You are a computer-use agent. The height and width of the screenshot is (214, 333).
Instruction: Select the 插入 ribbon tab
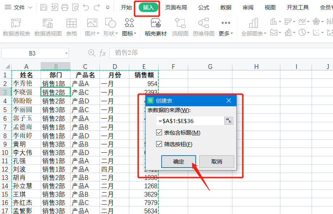(x=148, y=7)
